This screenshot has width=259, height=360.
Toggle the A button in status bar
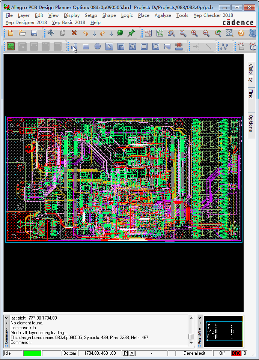click(x=132, y=353)
